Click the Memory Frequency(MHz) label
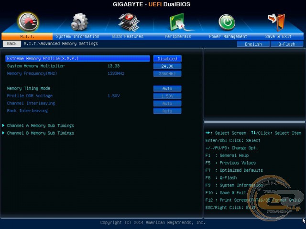This screenshot has width=306, height=229. tap(32, 73)
